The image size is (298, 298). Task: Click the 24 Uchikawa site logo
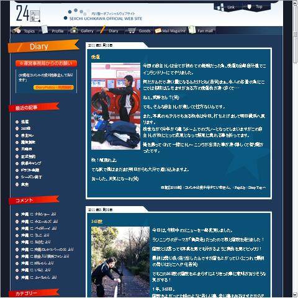point(28,14)
